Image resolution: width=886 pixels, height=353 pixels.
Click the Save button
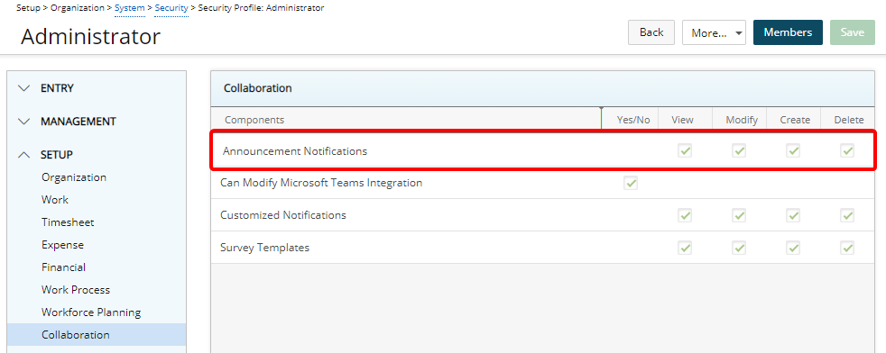pyautogui.click(x=852, y=32)
